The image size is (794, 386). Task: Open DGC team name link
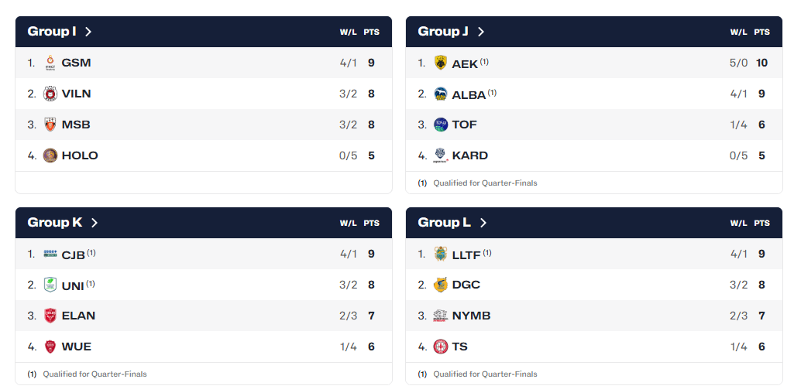click(466, 285)
